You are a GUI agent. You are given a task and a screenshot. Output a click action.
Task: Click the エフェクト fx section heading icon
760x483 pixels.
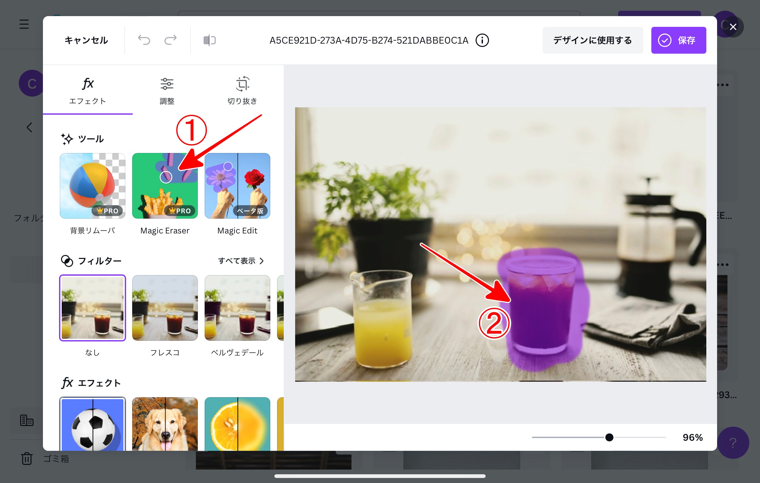(67, 383)
